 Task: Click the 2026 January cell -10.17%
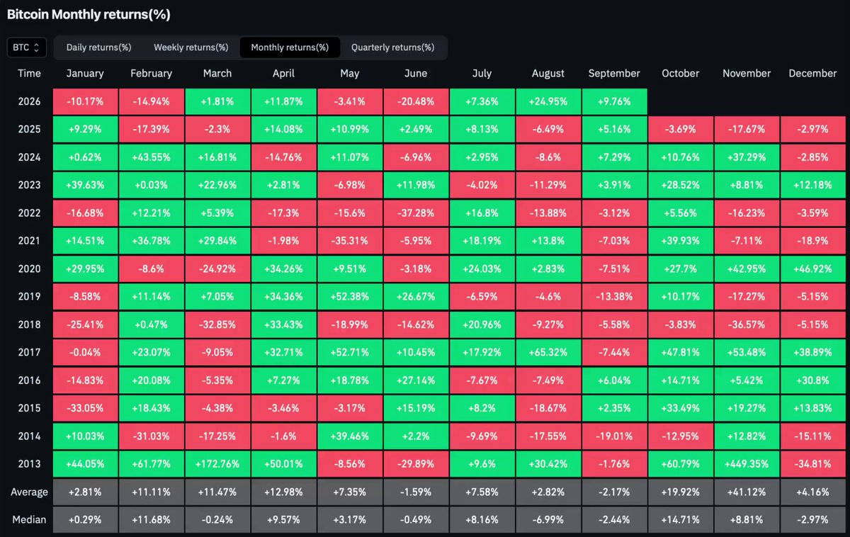[x=85, y=101]
